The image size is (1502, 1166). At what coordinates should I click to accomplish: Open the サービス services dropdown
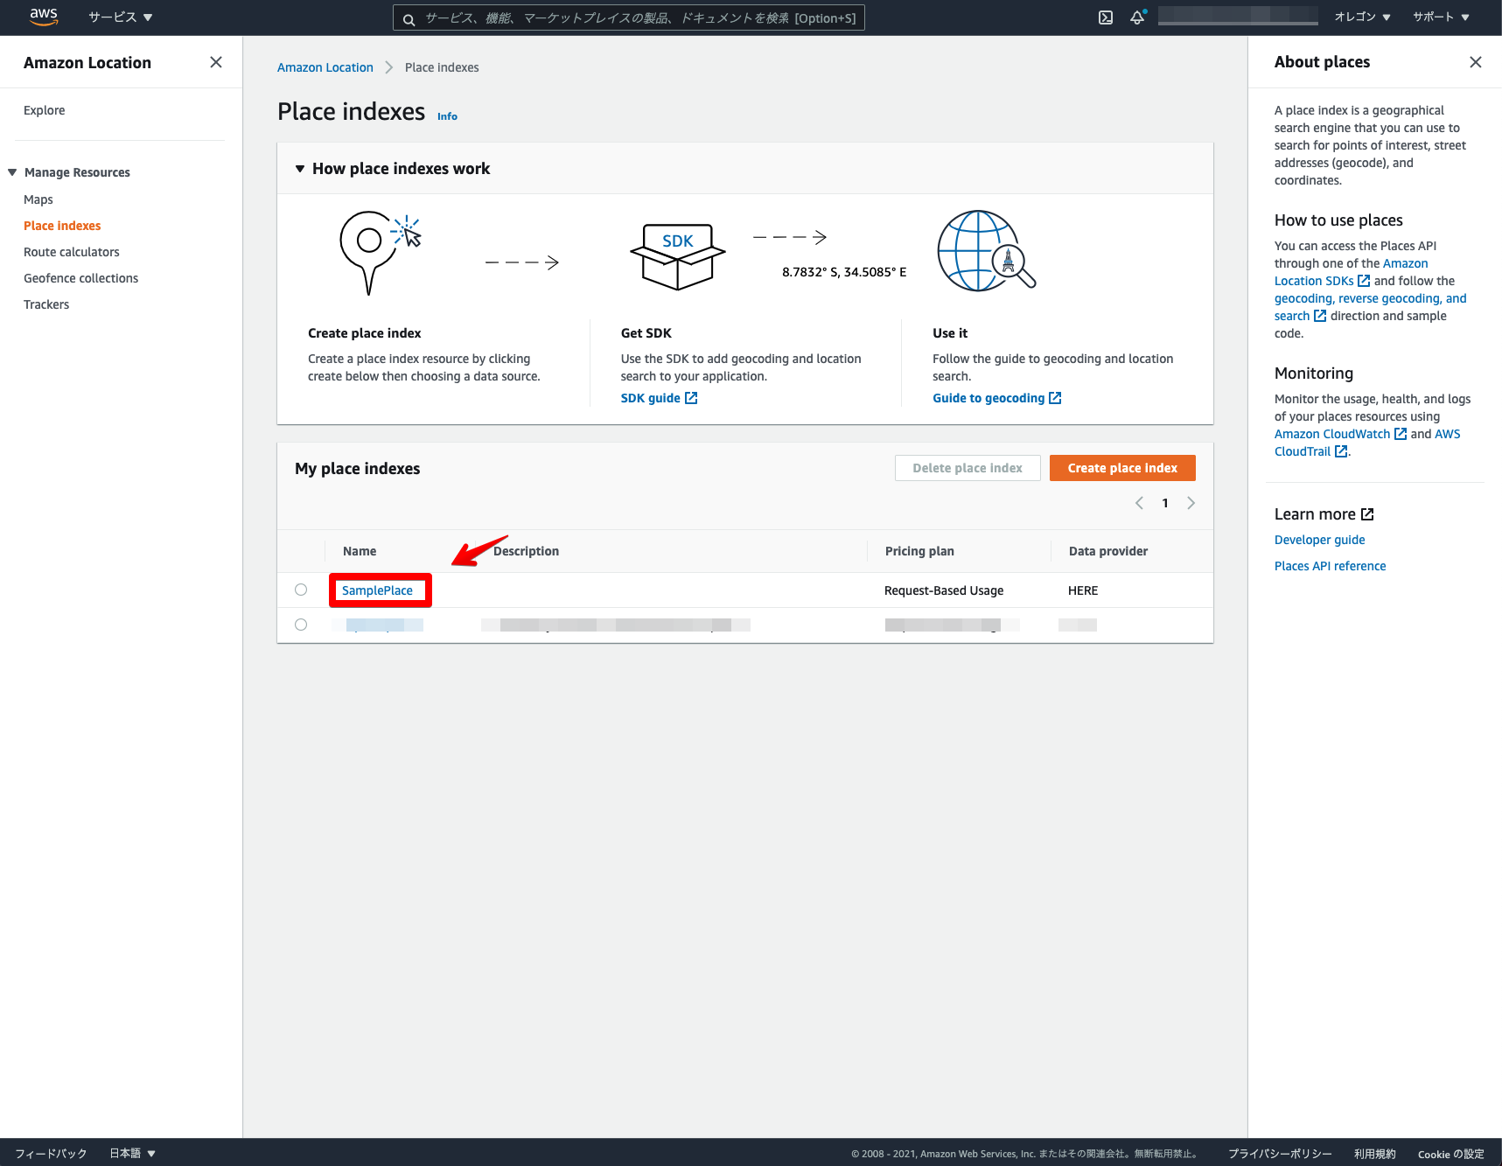click(120, 17)
